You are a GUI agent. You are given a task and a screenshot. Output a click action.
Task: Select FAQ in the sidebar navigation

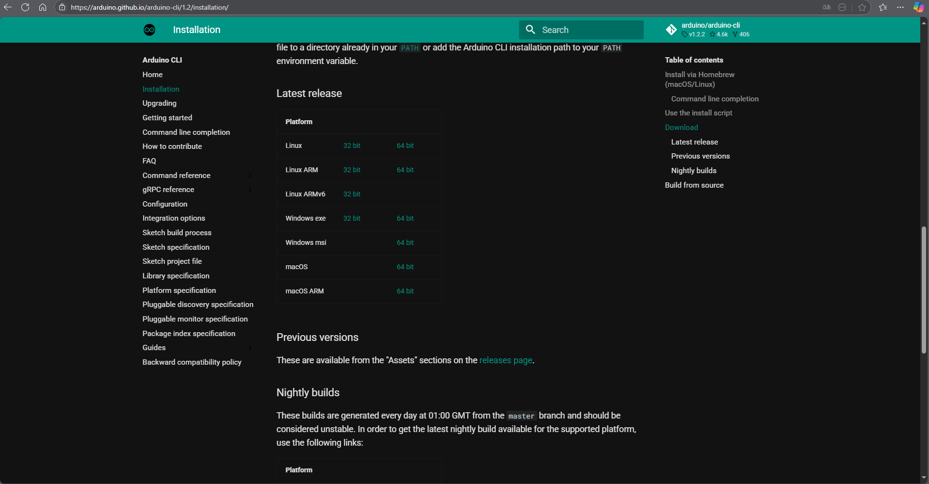click(149, 161)
